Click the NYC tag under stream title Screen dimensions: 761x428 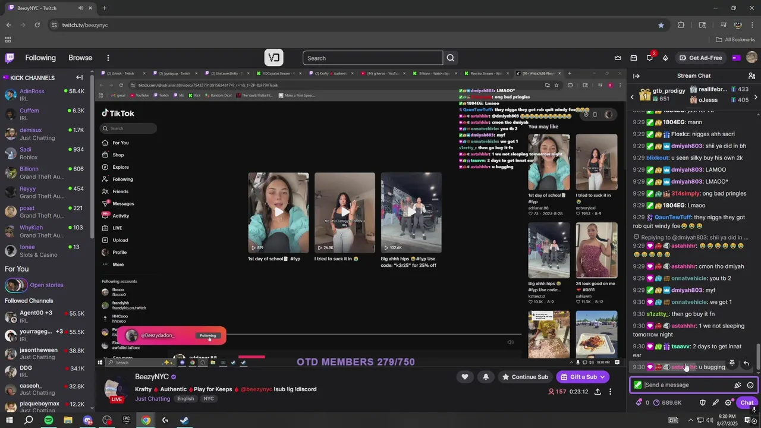click(209, 399)
